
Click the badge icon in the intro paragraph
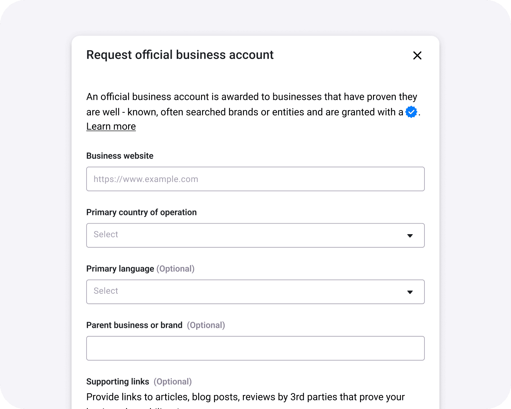pos(411,112)
